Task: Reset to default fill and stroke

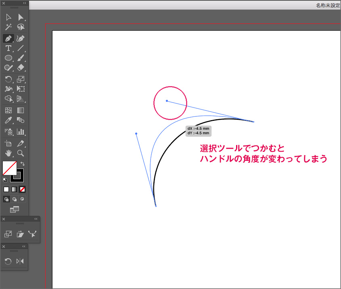Action: click(5, 180)
